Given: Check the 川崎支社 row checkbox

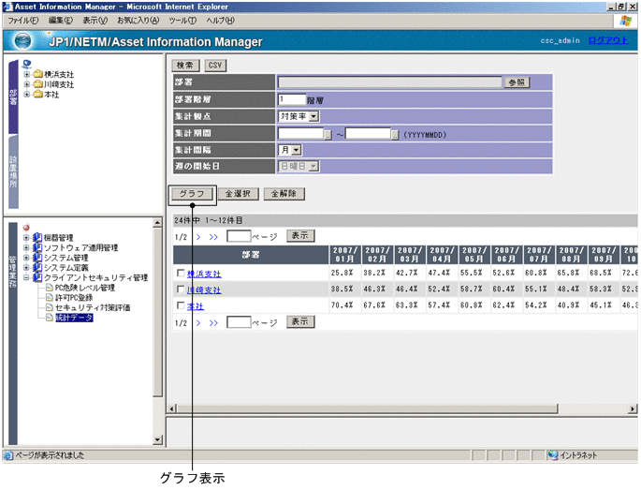Looking at the screenshot, I should point(181,290).
